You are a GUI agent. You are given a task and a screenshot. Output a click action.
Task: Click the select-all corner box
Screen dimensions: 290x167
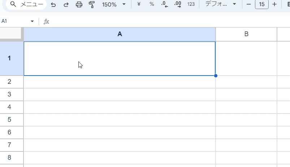pos(11,34)
